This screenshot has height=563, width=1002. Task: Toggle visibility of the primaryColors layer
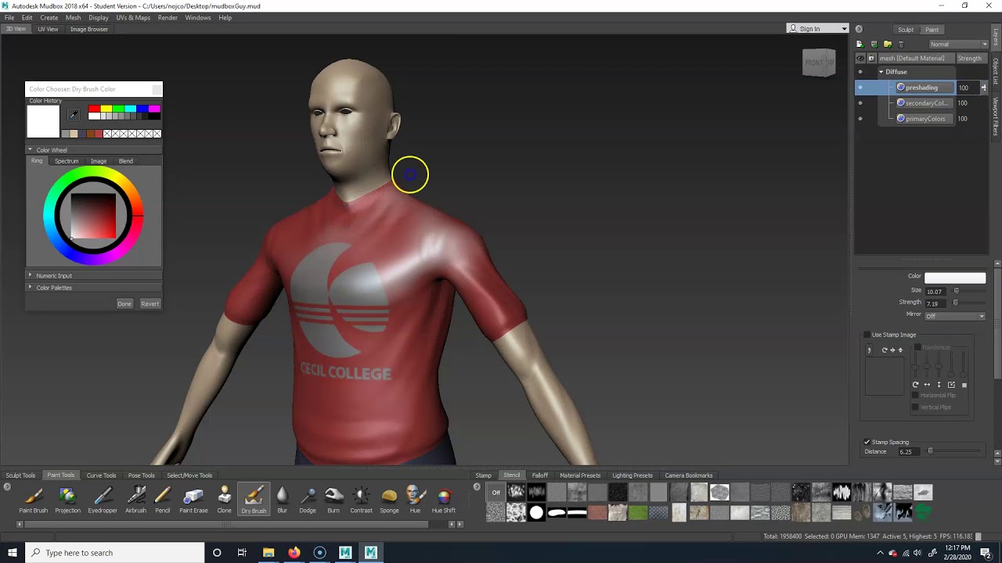(860, 119)
